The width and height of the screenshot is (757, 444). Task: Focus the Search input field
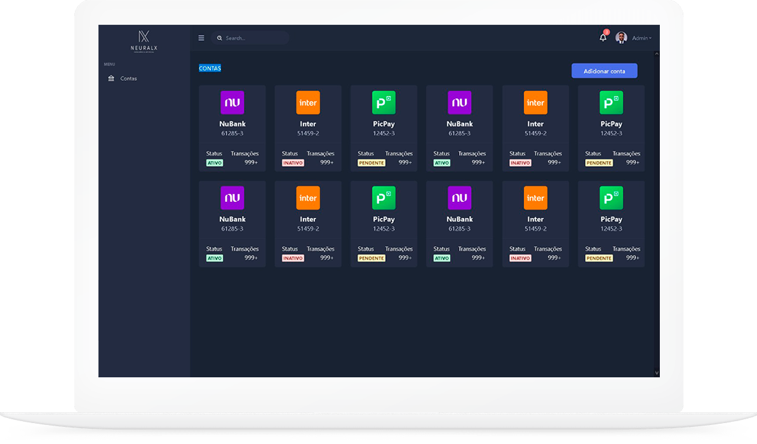point(250,38)
